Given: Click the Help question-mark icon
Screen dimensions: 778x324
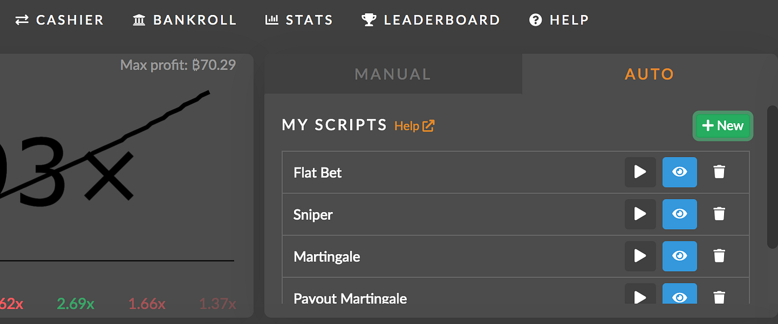Looking at the screenshot, I should [535, 19].
